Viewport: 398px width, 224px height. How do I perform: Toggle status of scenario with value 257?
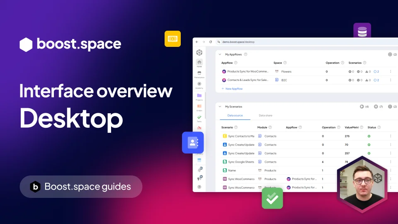[x=369, y=153]
